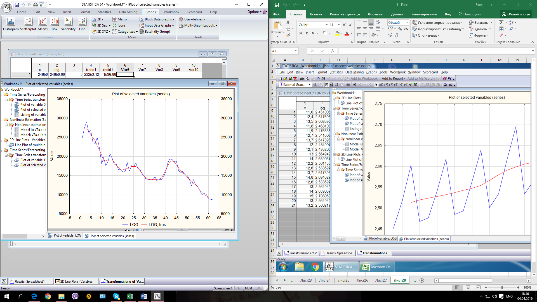Collapse the Nonlinear Estimation tree node
This screenshot has height=302, width=537.
[2, 120]
